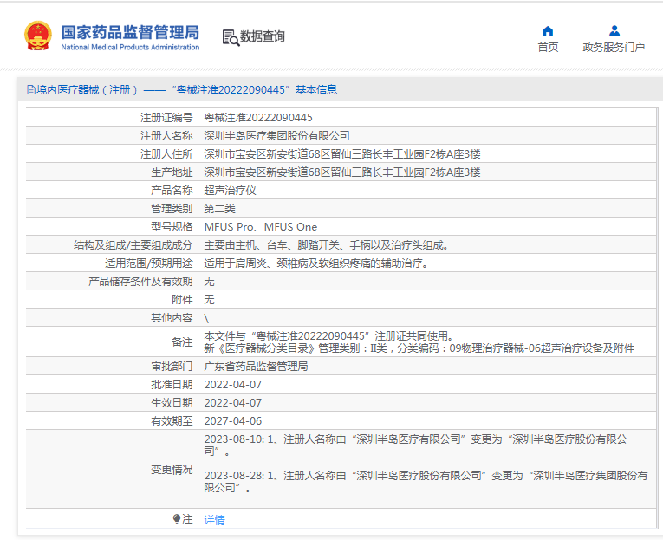Click 产品储存条件及有效期 value 无
Screen dimensions: 663x540
pos(210,281)
